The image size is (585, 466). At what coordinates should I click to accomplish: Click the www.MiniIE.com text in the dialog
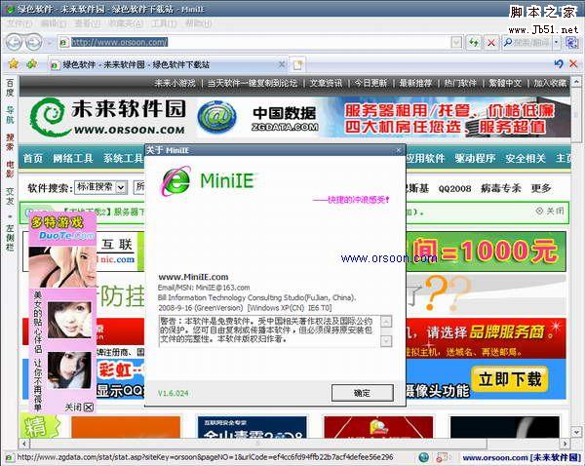pyautogui.click(x=193, y=277)
